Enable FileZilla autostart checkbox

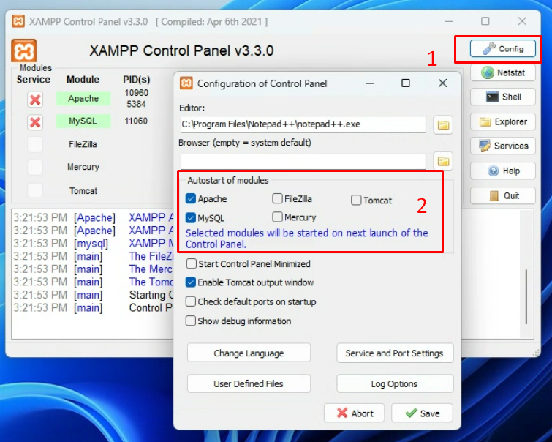[x=277, y=198]
